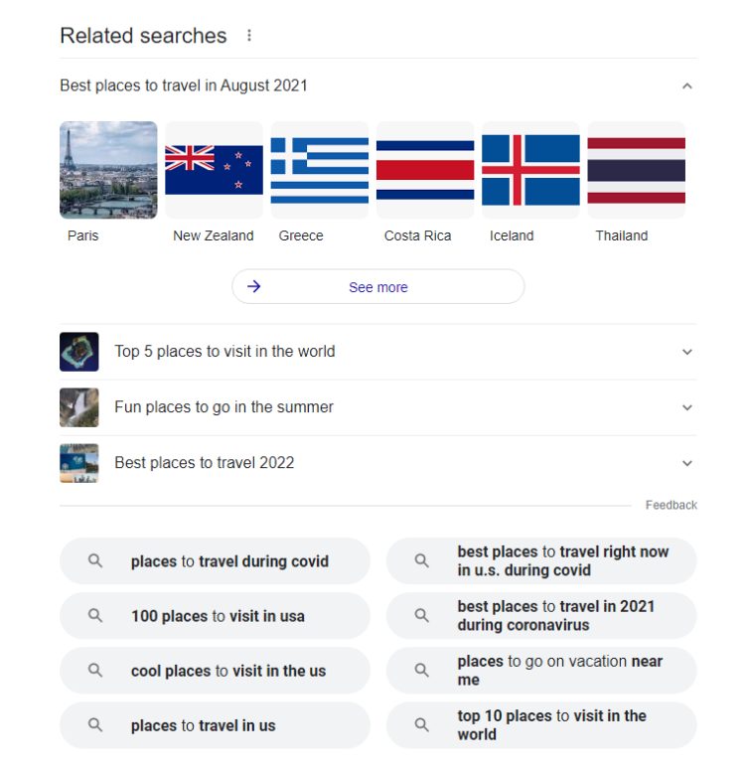Select places to go on vacation near me
745x776 pixels.
pyautogui.click(x=559, y=671)
